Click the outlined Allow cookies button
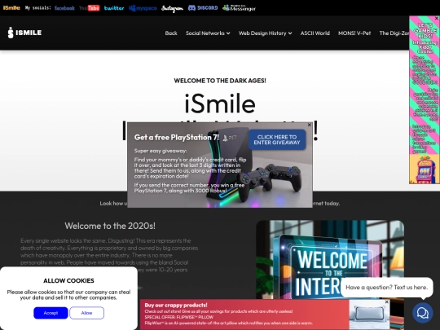Screen dimensions: 440x330 (86, 313)
